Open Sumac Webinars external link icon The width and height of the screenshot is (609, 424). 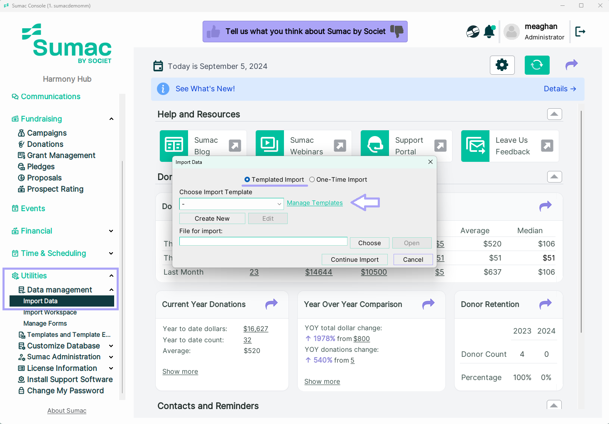(x=340, y=146)
